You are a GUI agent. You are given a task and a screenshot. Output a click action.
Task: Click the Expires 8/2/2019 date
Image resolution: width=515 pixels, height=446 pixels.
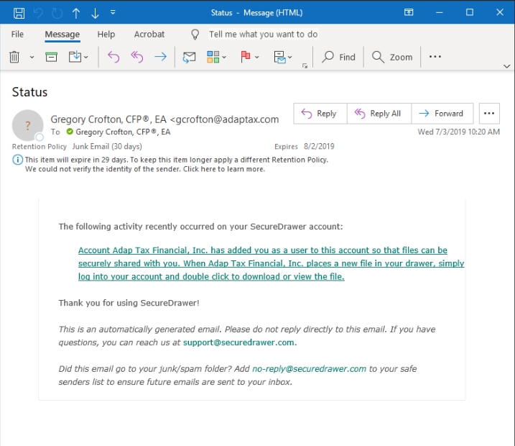[x=304, y=146]
